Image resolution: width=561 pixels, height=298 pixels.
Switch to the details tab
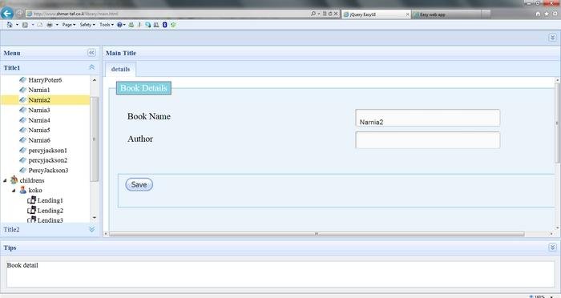[x=120, y=70]
